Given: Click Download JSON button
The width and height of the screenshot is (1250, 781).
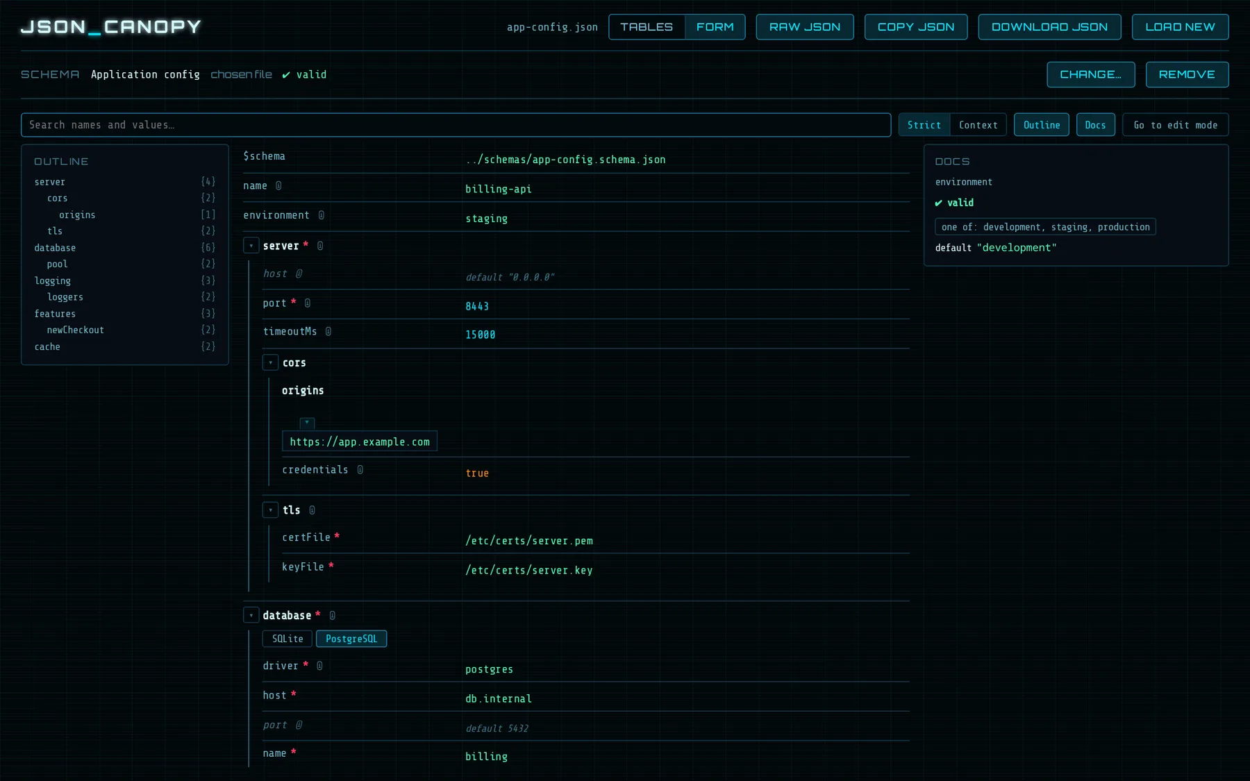Looking at the screenshot, I should point(1050,27).
